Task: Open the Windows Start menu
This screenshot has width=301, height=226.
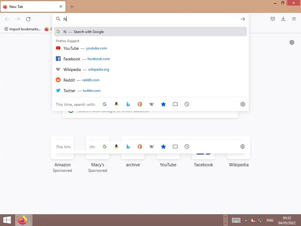Action: pyautogui.click(x=7, y=220)
